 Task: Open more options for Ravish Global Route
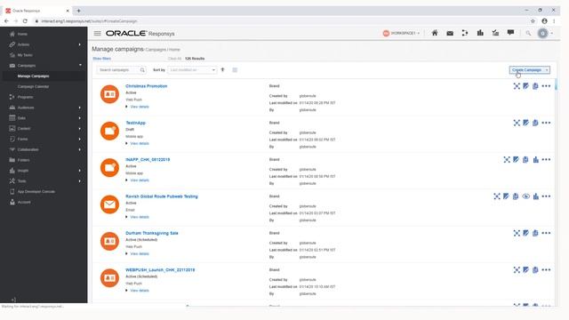pyautogui.click(x=546, y=196)
